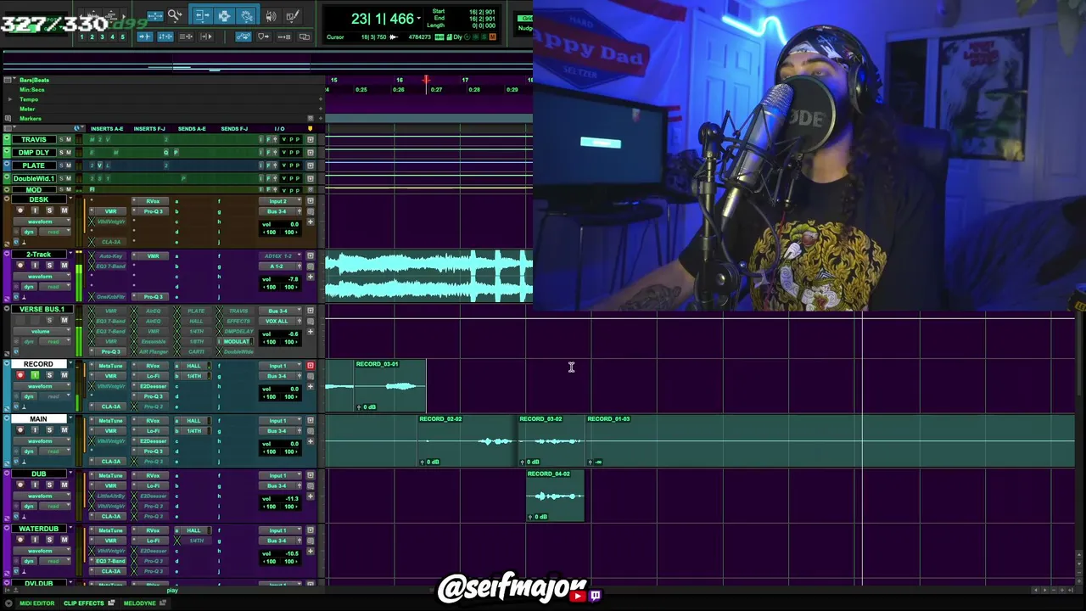Image resolution: width=1086 pixels, height=611 pixels.
Task: Click the SENDS A-E column header
Action: point(192,129)
